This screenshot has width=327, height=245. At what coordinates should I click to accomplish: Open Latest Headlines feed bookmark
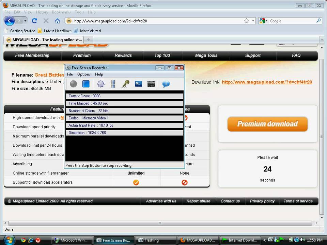coord(54,31)
